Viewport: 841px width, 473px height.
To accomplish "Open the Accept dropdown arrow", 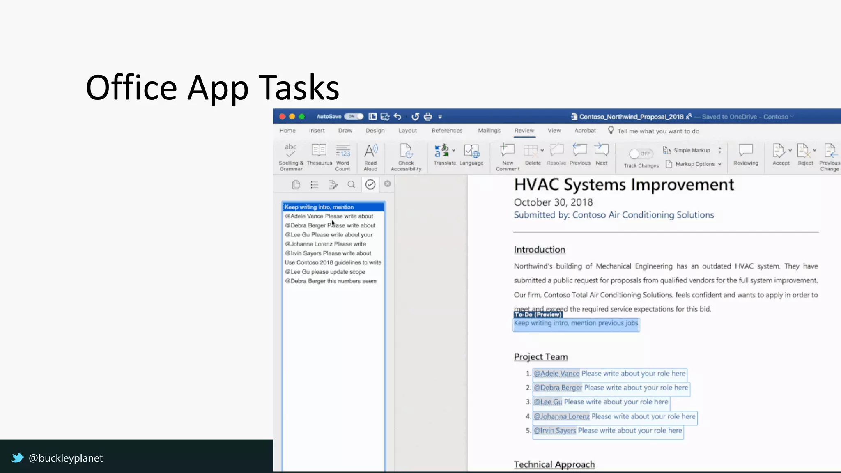I will 790,150.
